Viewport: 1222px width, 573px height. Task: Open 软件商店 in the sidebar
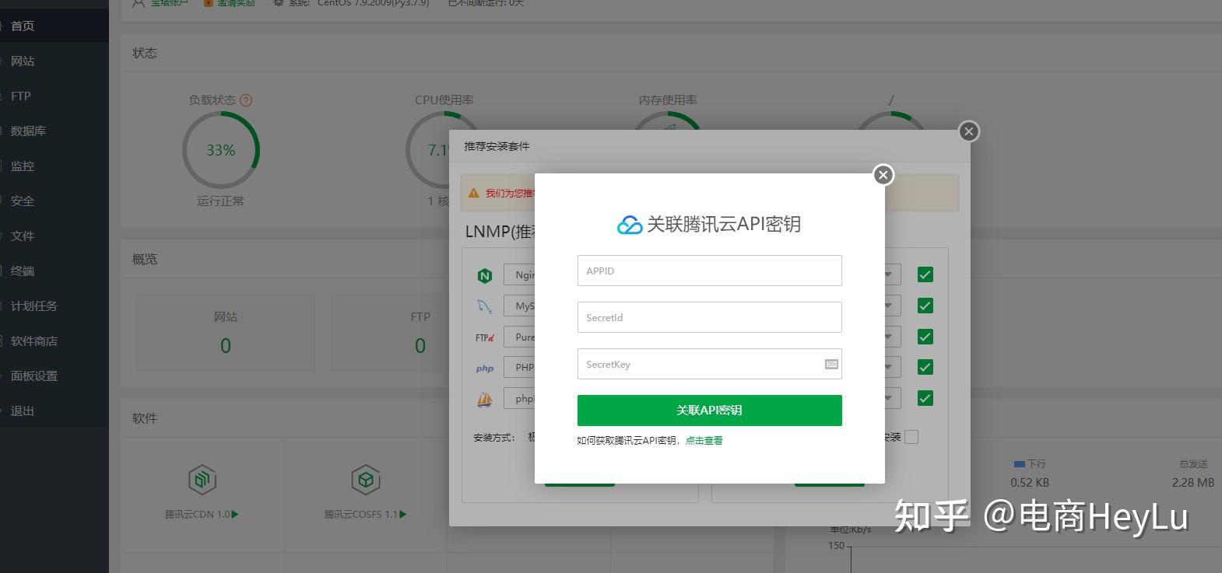(54, 341)
